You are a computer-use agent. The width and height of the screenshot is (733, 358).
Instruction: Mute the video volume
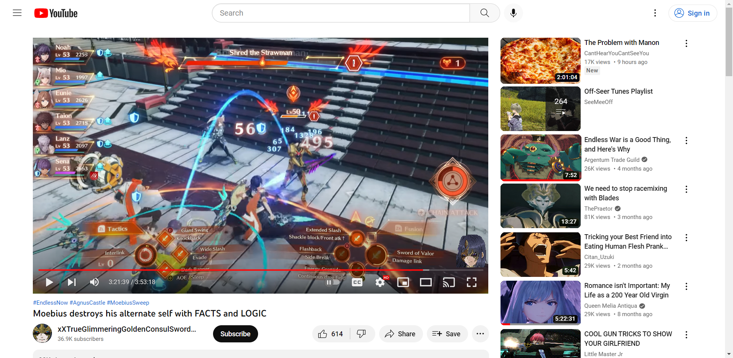94,282
